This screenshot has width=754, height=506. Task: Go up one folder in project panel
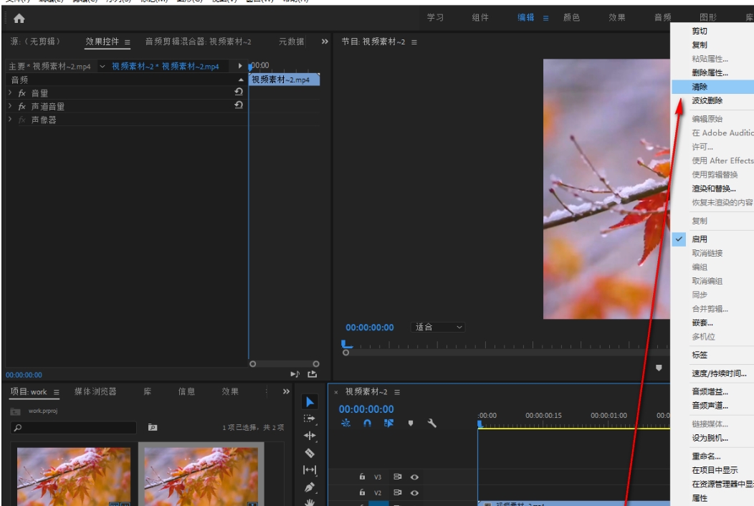15,411
